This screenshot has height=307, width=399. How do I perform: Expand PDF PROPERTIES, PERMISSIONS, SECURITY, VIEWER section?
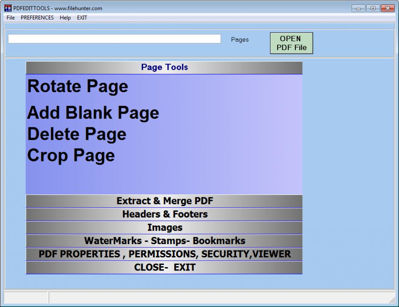coord(164,254)
